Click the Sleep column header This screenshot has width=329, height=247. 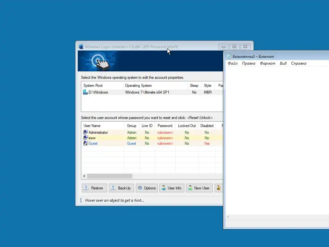pos(194,86)
